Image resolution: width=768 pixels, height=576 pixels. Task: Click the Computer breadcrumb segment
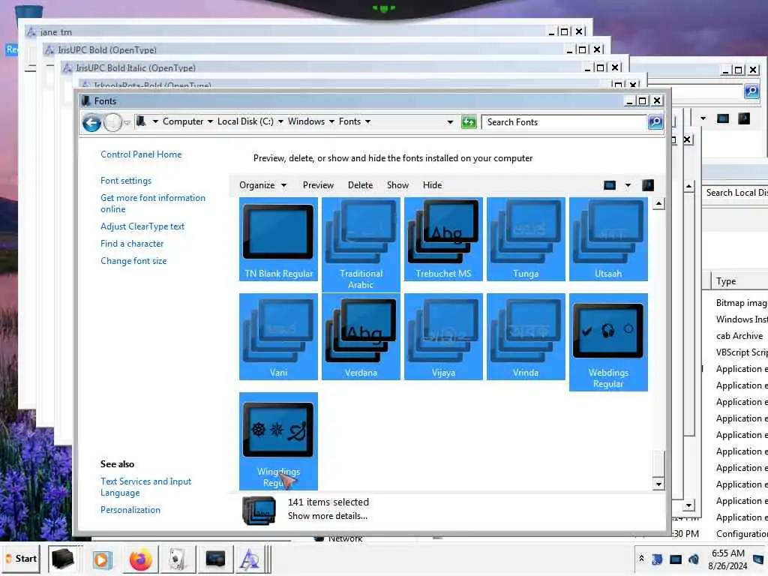point(183,121)
